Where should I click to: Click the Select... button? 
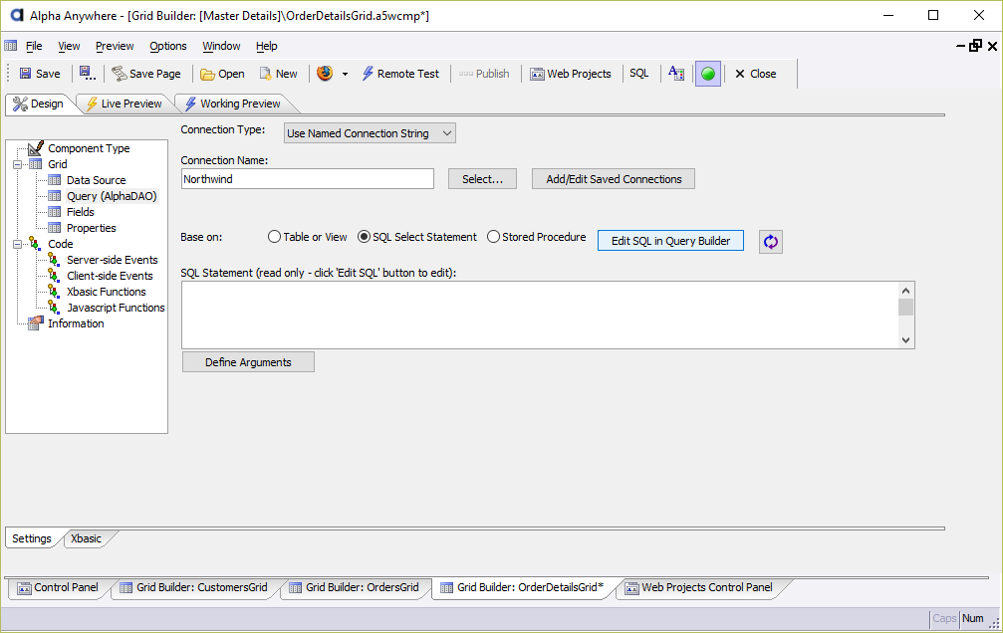tap(482, 179)
